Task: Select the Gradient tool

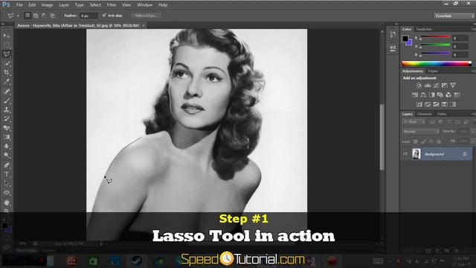Action: pyautogui.click(x=7, y=137)
